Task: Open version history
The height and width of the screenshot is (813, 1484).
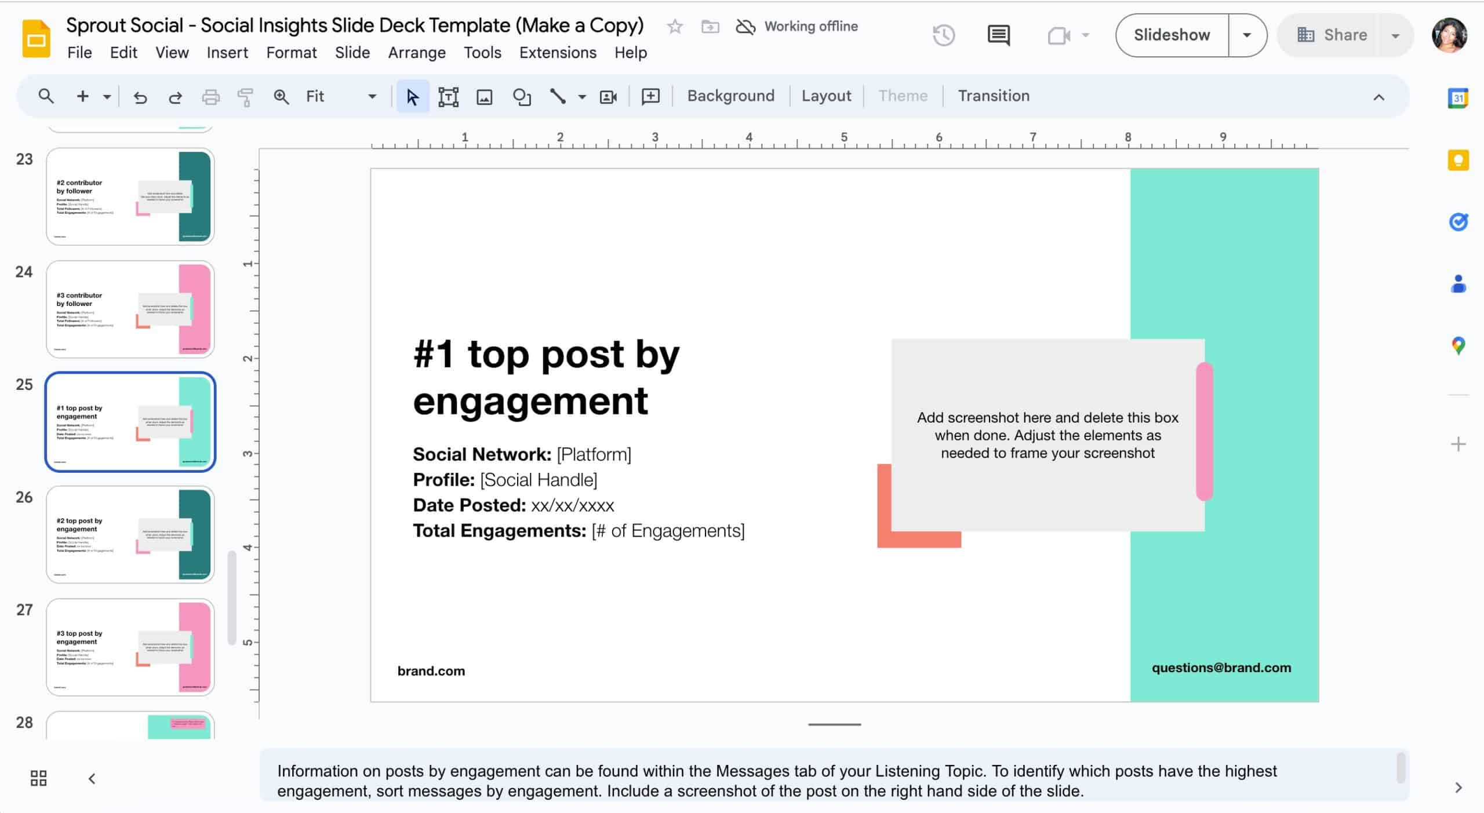Action: click(943, 35)
